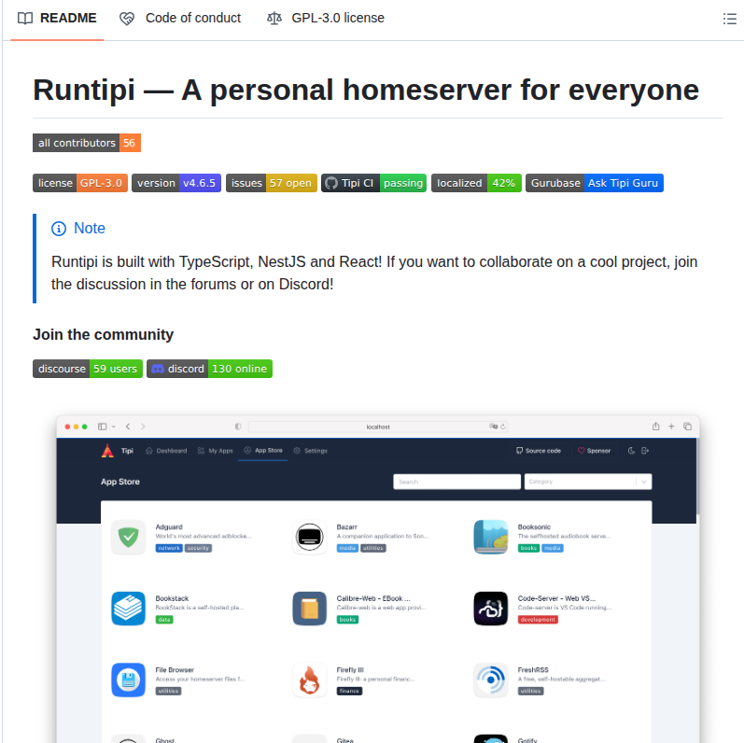Click the App Store search field
Viewport: 744px width, 743px height.
coord(456,482)
